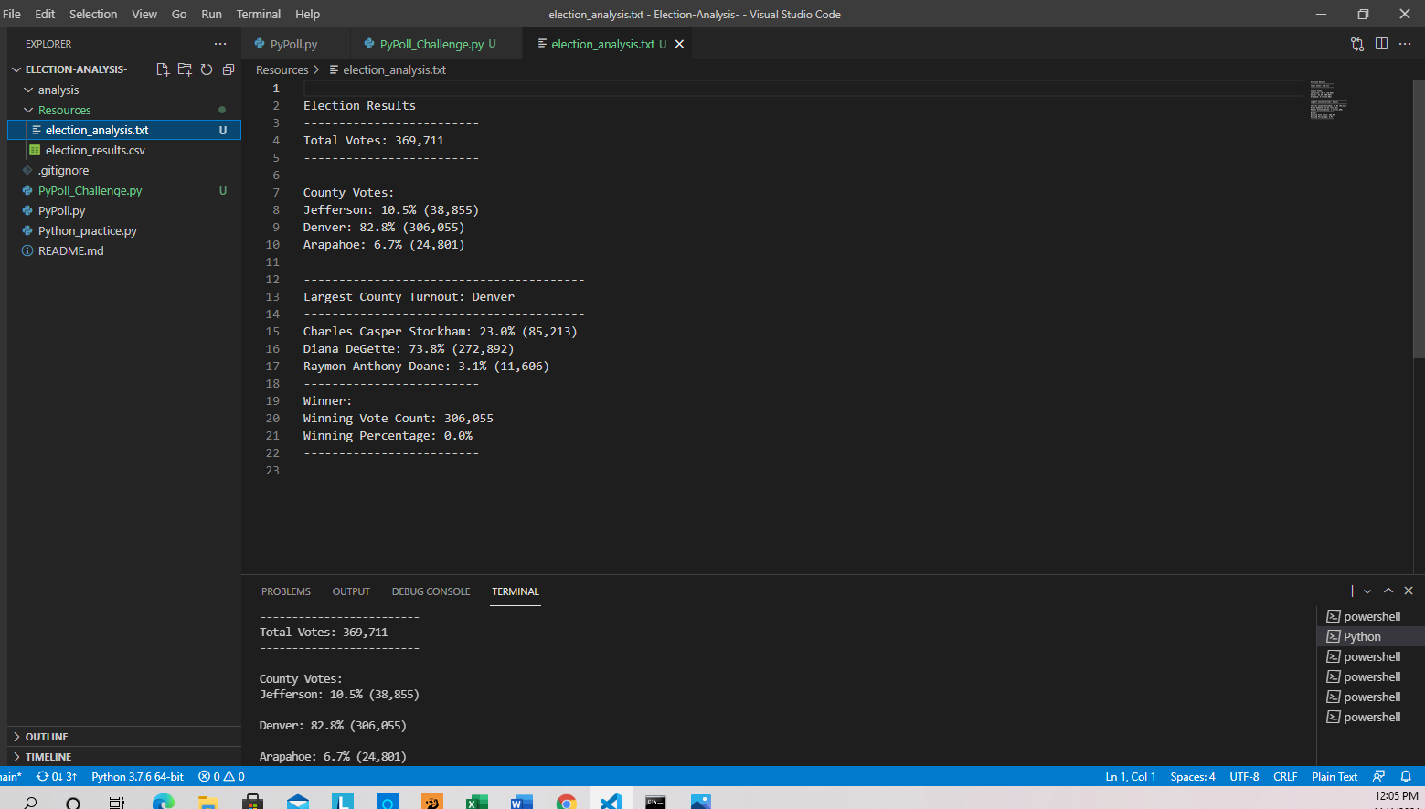Click the feedback icon in the status bar
This screenshot has width=1425, height=809.
[x=1379, y=777]
